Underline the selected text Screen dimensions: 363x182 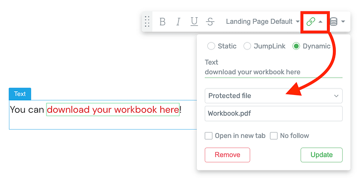click(x=194, y=22)
